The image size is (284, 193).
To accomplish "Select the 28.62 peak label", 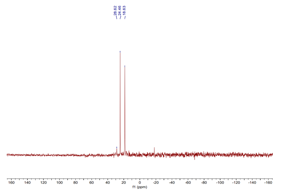I will click(x=115, y=11).
